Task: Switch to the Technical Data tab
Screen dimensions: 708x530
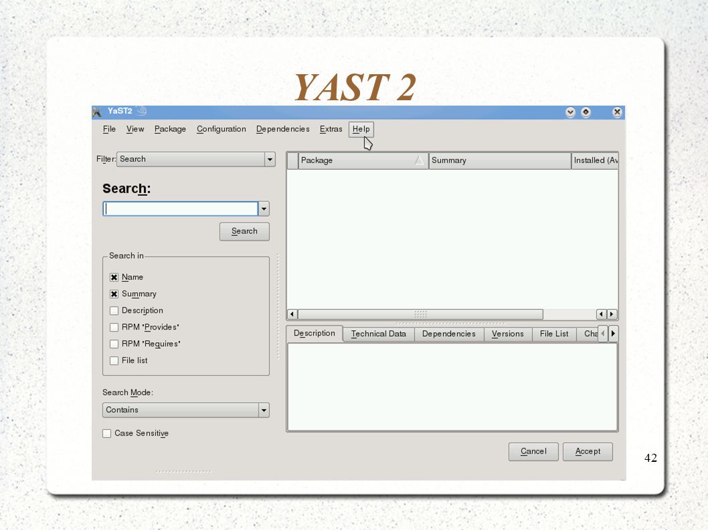Action: pos(378,334)
